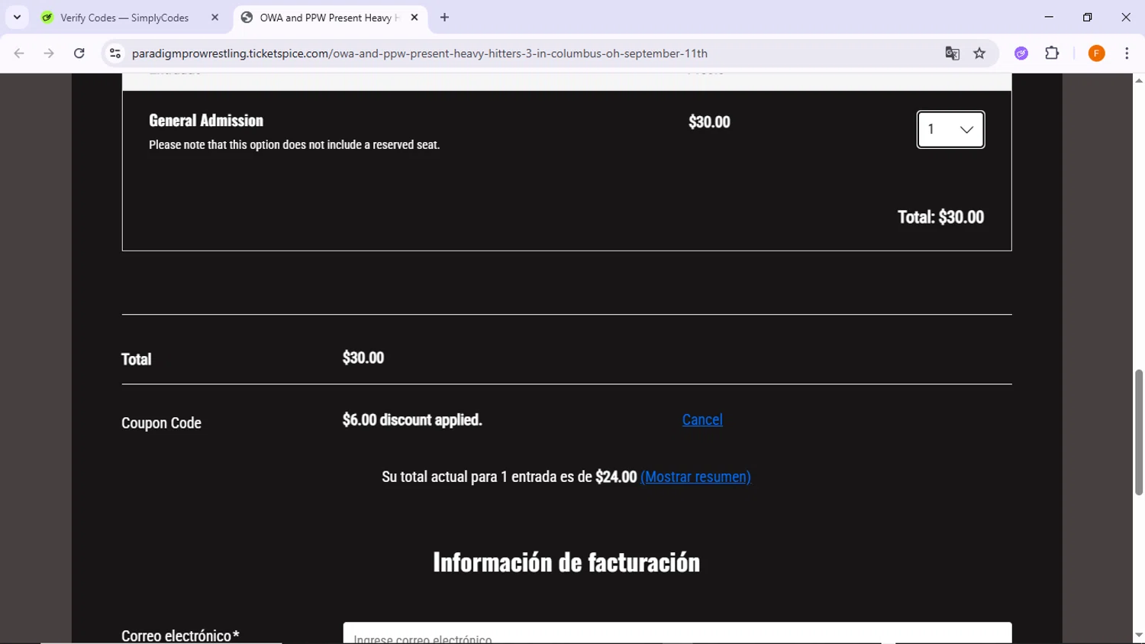Click the Coupon Code label
Image resolution: width=1145 pixels, height=644 pixels.
(x=161, y=423)
